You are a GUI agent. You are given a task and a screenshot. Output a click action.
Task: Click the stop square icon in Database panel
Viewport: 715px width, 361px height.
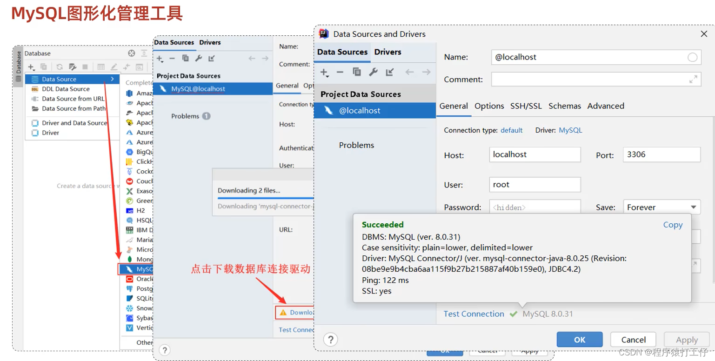[85, 67]
